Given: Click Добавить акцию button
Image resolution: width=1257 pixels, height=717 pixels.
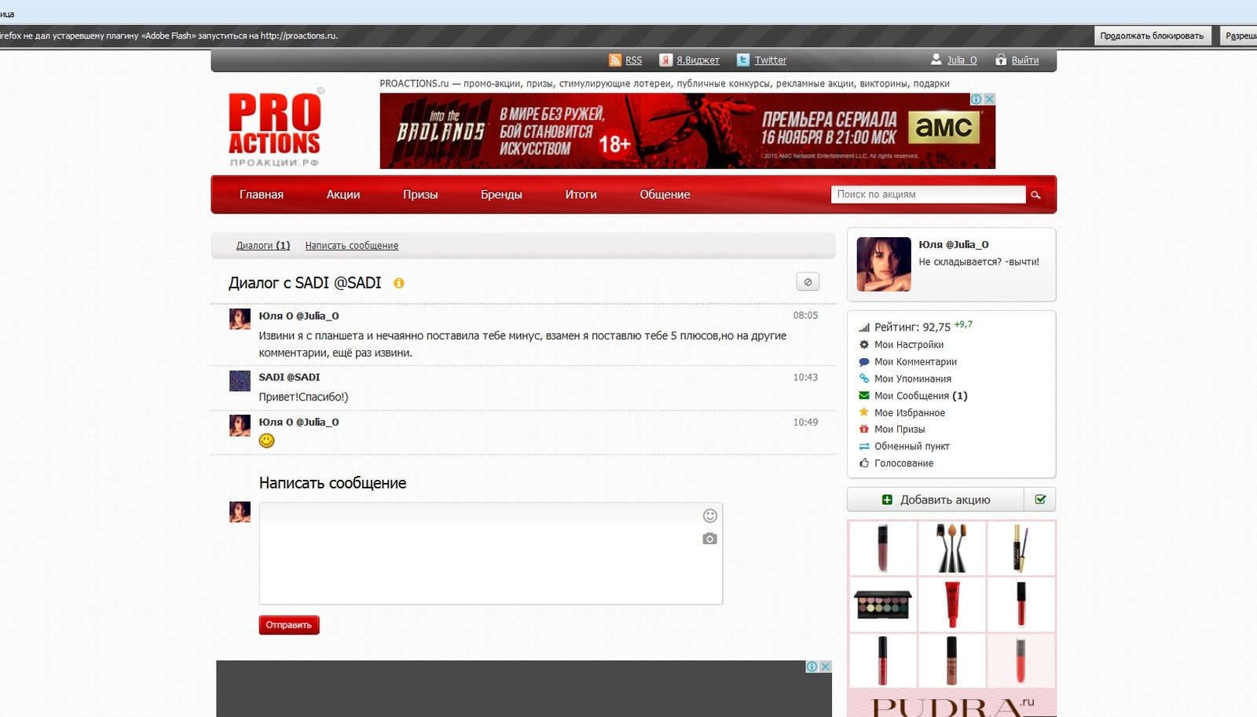Looking at the screenshot, I should point(936,499).
